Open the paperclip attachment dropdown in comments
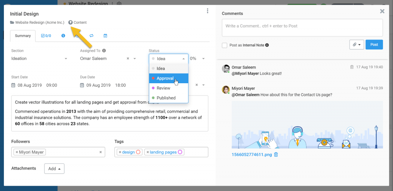The image size is (393, 191). (x=357, y=45)
